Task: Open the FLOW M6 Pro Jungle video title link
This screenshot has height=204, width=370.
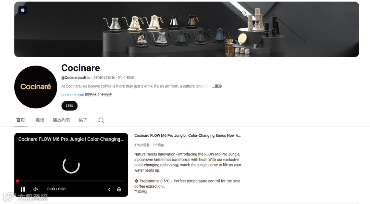Action: pos(187,136)
